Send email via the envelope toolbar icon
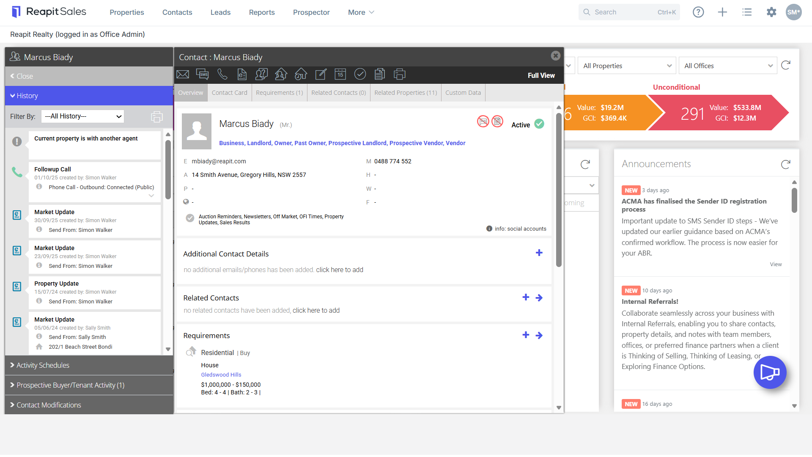 183,74
